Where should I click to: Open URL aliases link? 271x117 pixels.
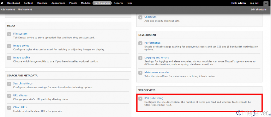(x=20, y=95)
